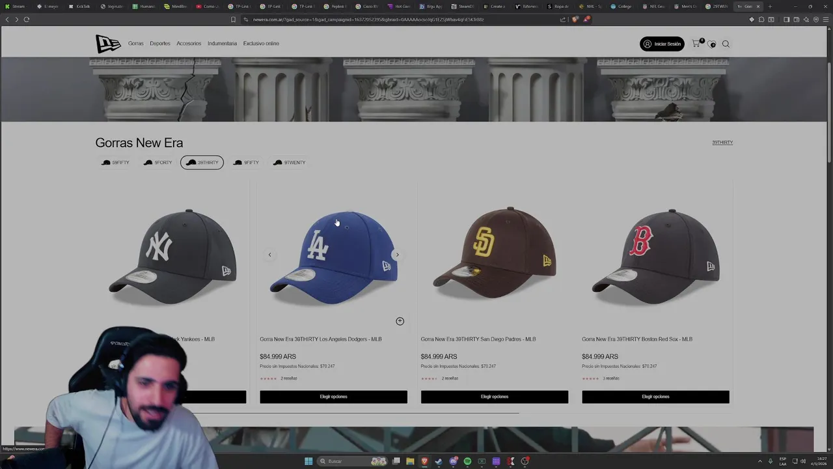Open the New York Yankees cap image
The height and width of the screenshot is (469, 833).
pyautogui.click(x=172, y=257)
